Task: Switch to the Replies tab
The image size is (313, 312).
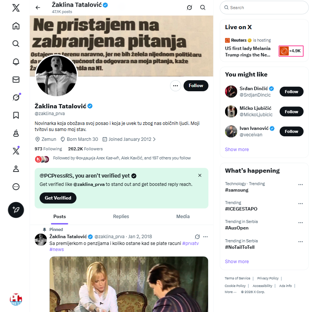Action: coord(121,217)
